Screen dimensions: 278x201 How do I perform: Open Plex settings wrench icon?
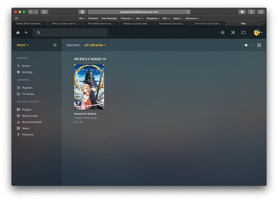[x=233, y=33]
